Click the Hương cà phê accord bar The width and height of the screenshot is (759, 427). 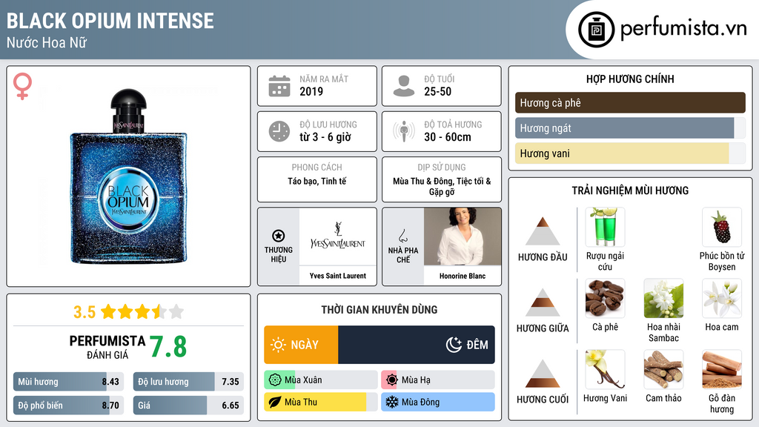pyautogui.click(x=630, y=102)
